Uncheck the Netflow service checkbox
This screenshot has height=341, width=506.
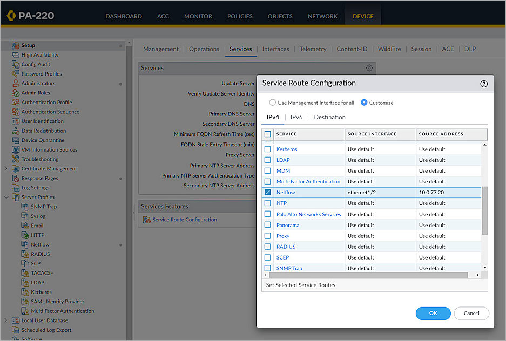267,192
